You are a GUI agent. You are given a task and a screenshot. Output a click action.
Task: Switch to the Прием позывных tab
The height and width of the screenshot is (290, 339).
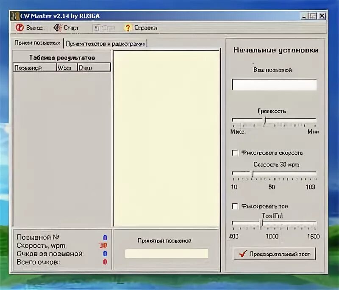[x=37, y=43]
